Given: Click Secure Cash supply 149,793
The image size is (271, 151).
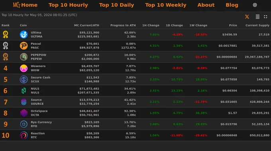Looking at the screenshot, I should (x=263, y=79).
